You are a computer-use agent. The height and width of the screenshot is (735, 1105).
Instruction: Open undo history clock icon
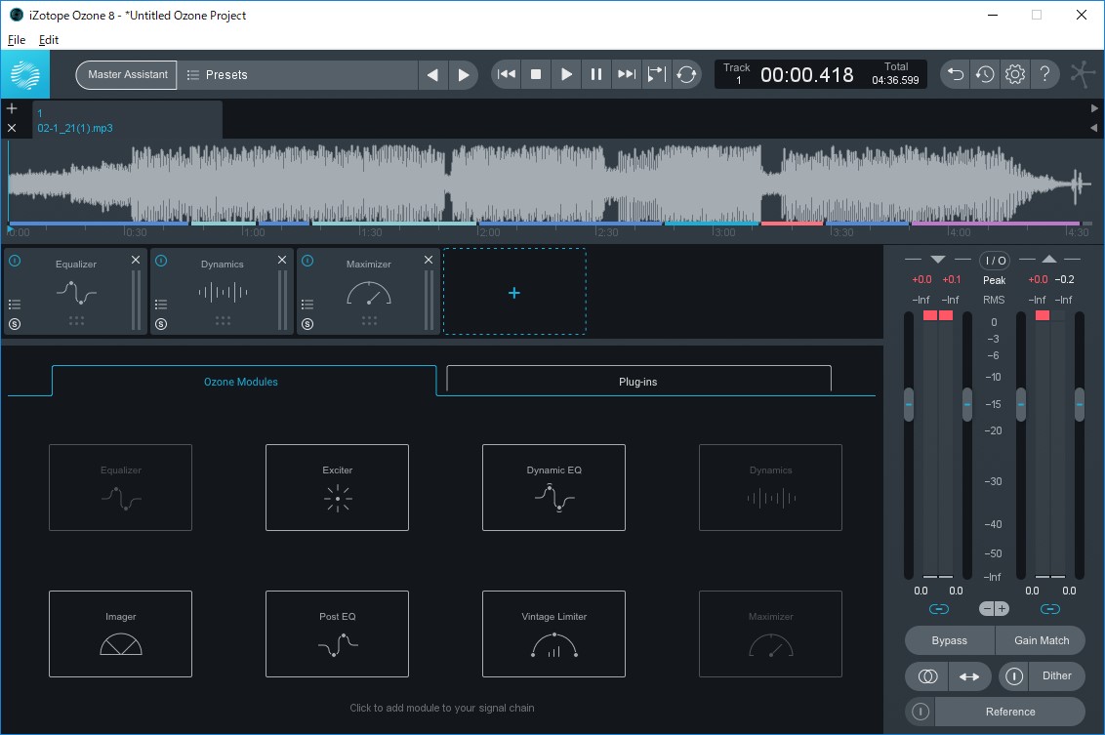point(985,74)
